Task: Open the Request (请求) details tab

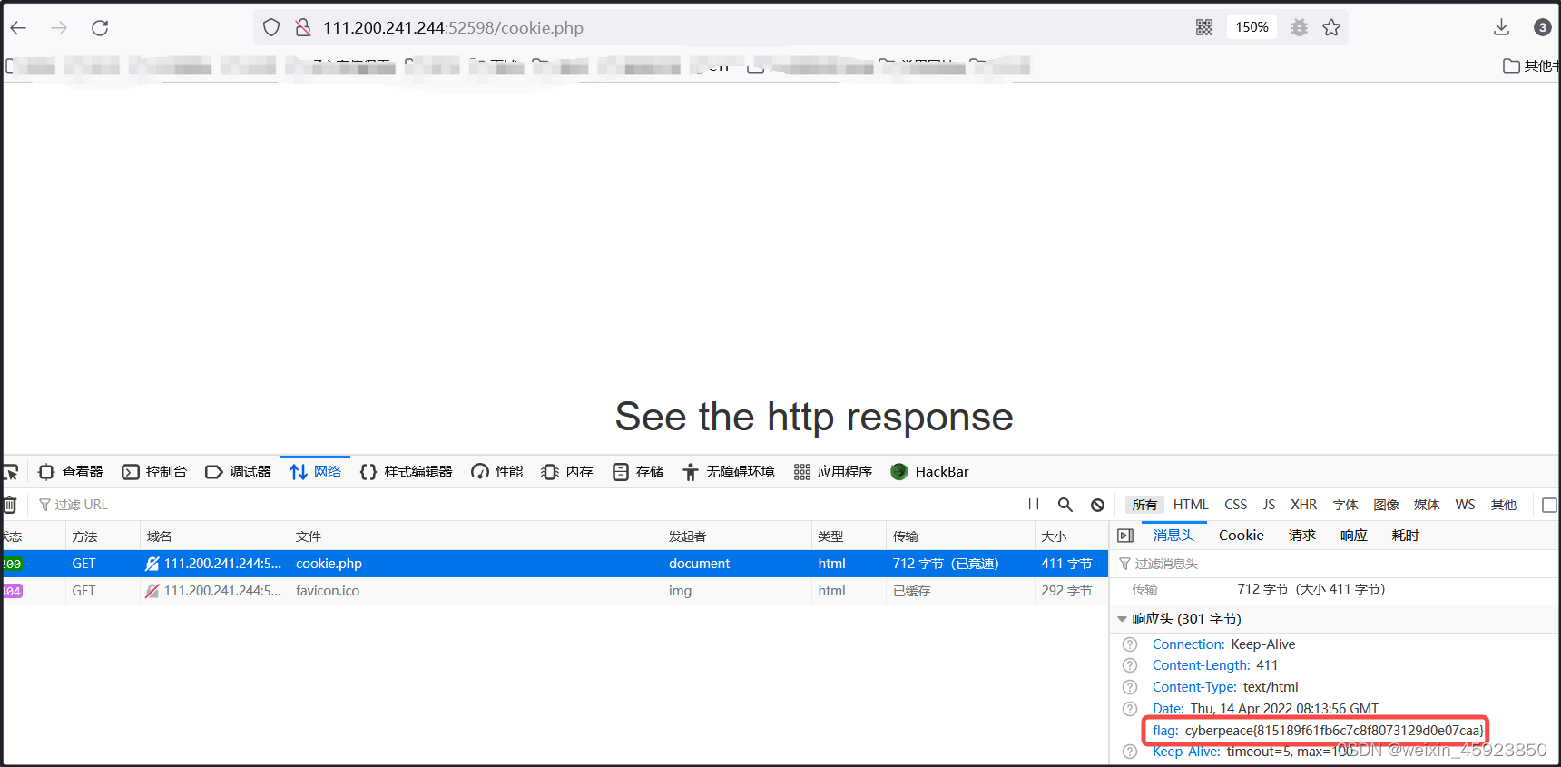Action: click(x=1301, y=536)
